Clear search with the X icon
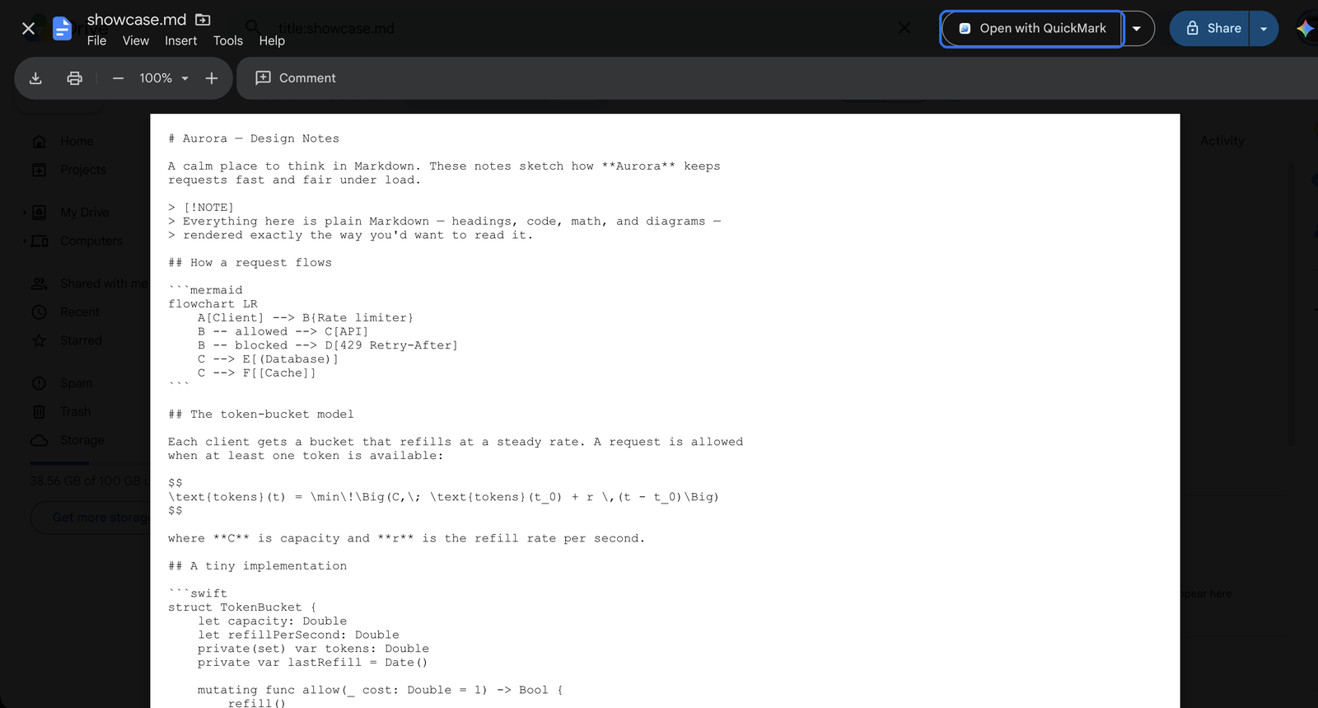The image size is (1318, 708). 904,28
